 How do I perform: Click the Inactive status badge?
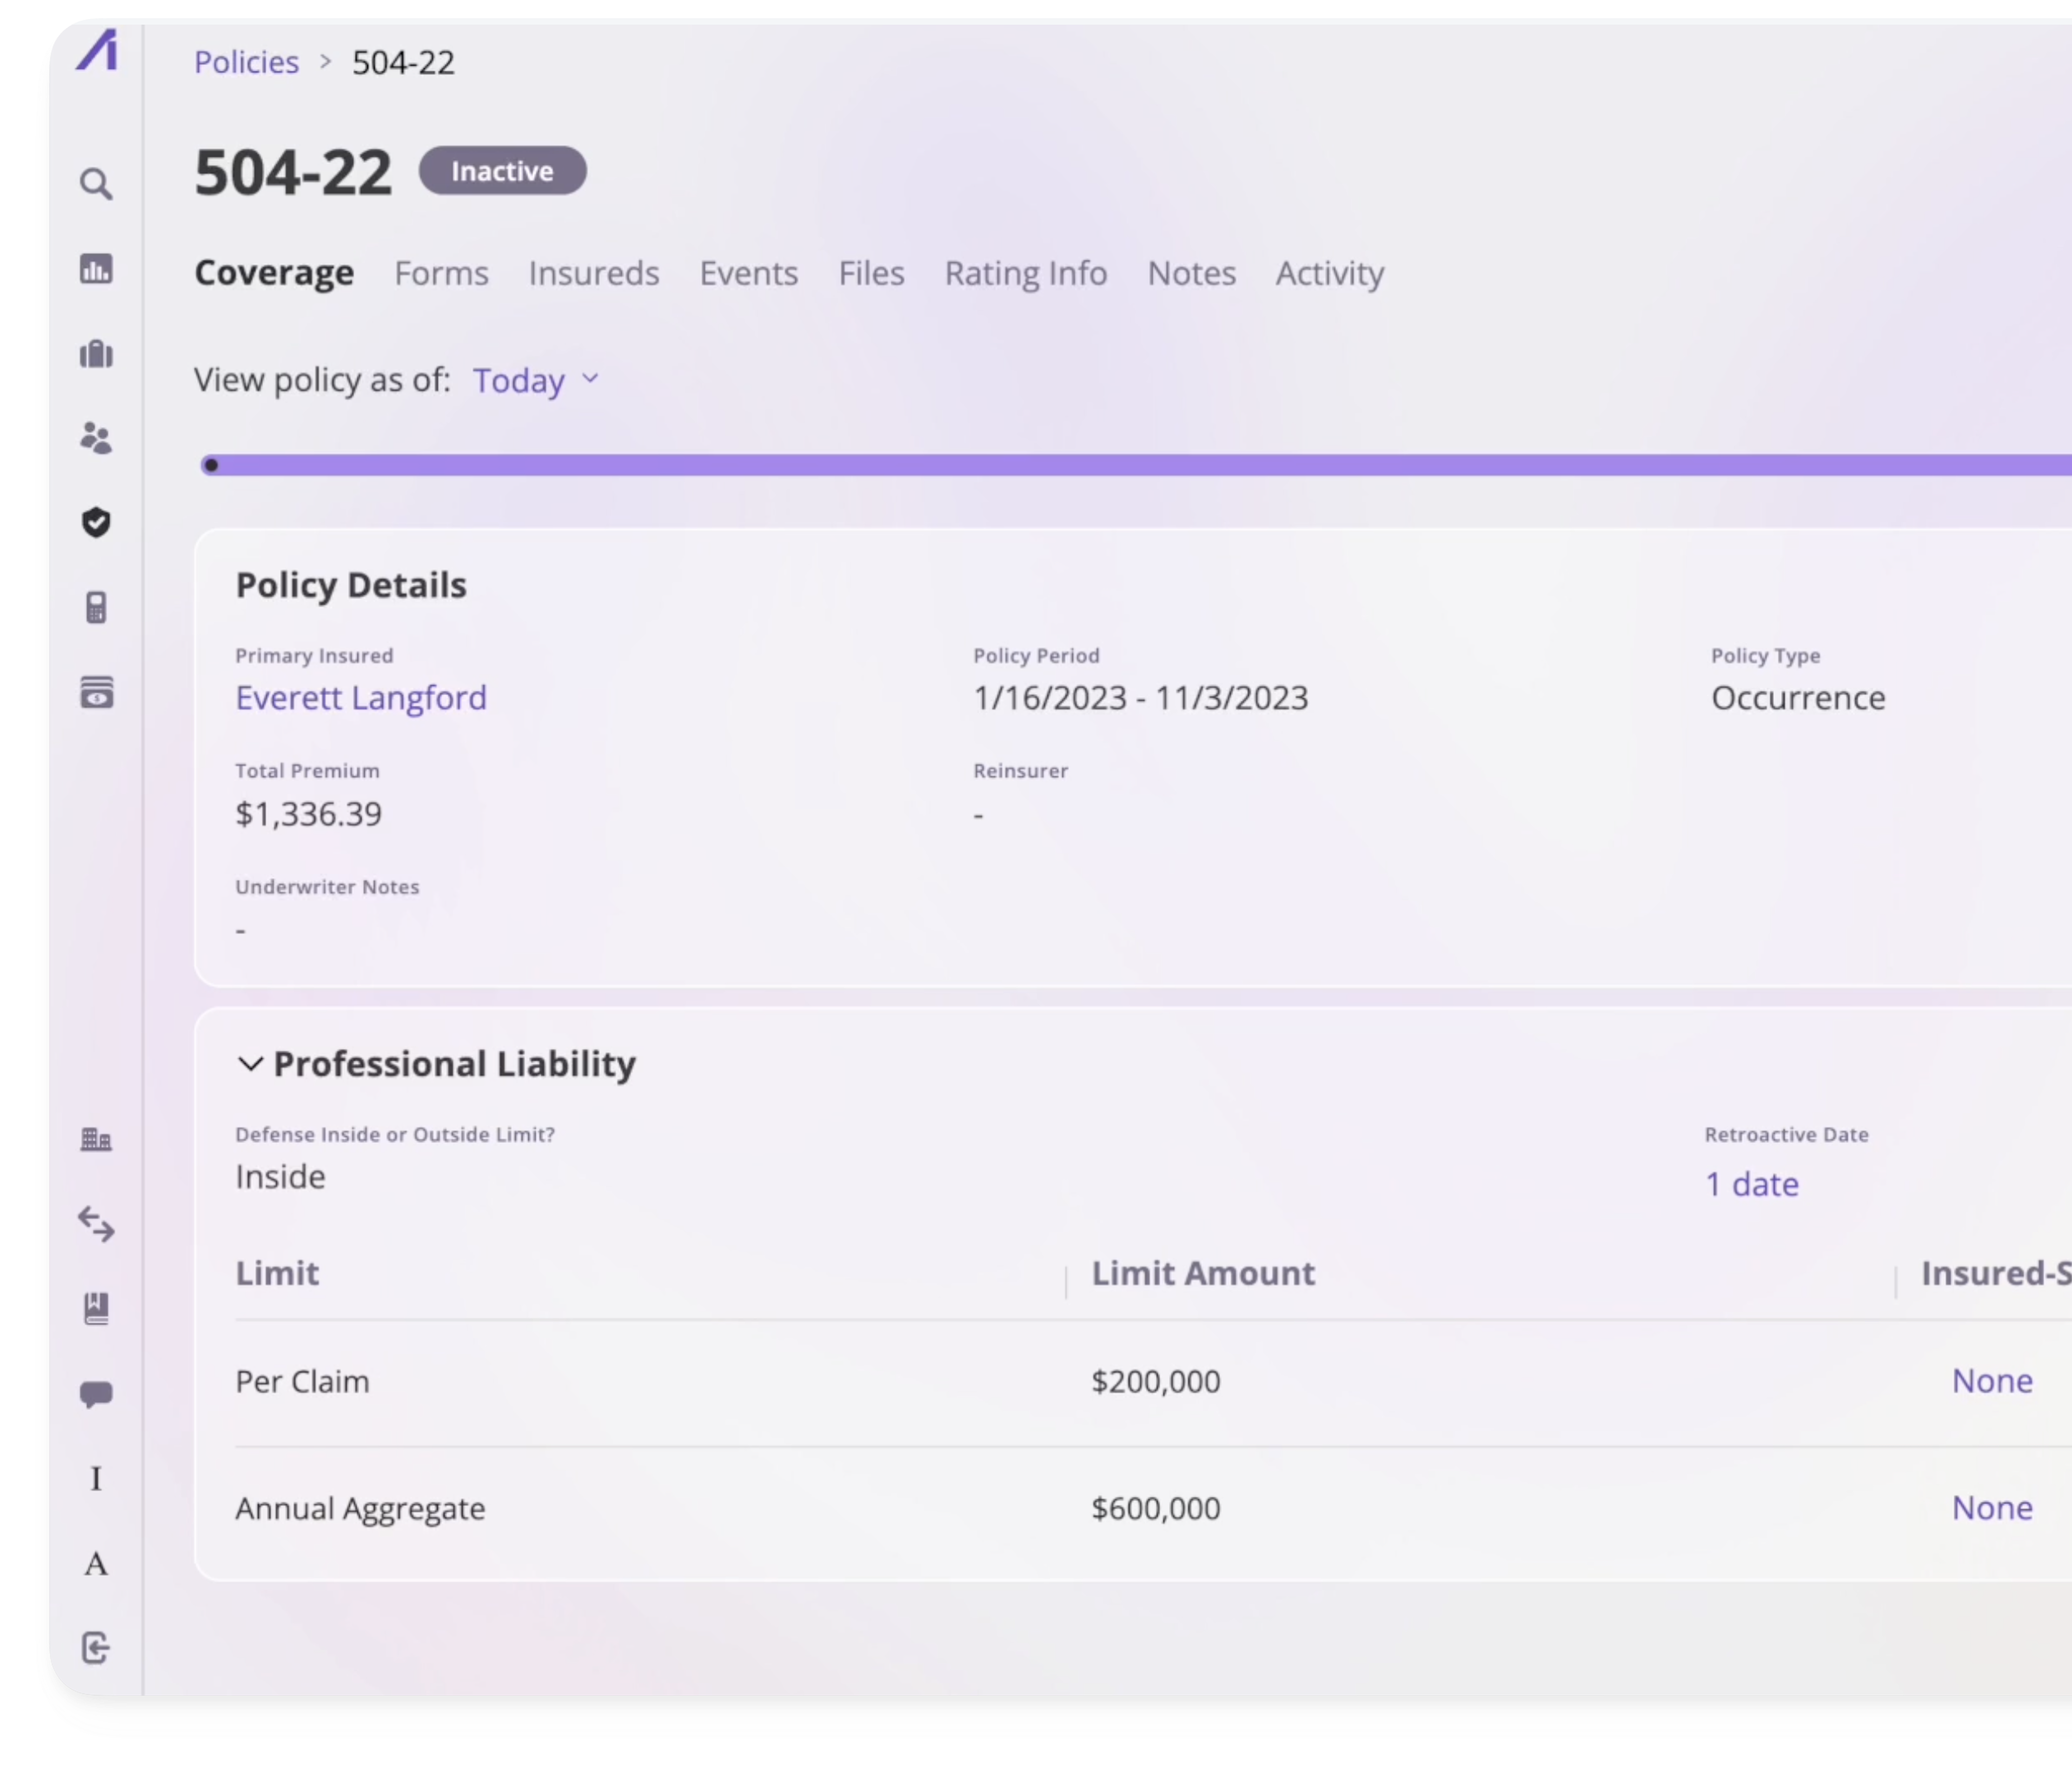click(x=502, y=171)
